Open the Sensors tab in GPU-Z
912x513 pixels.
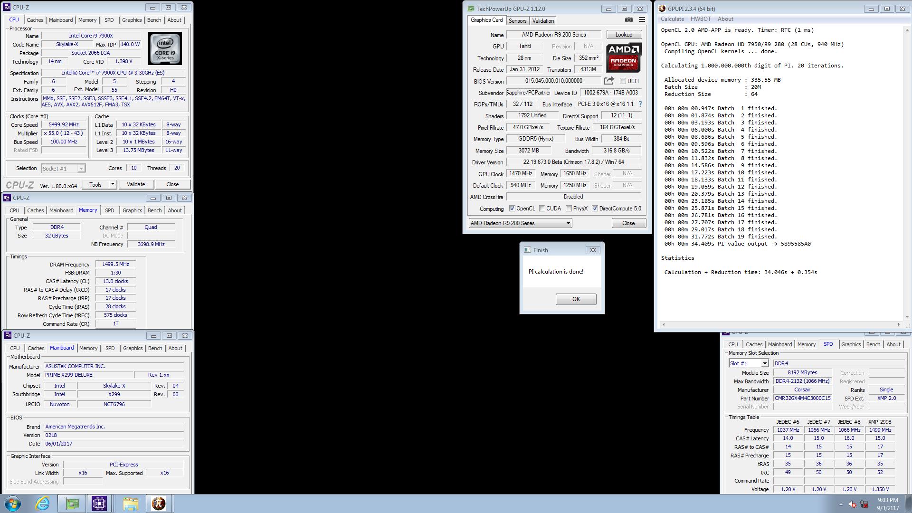[x=517, y=21]
